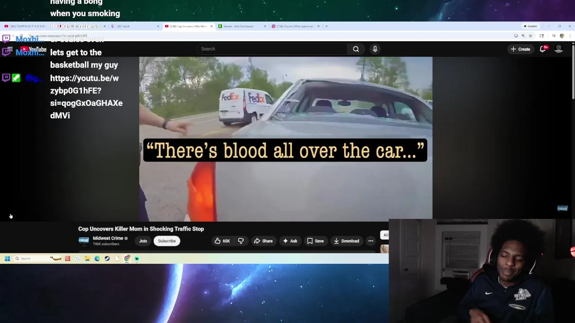The width and height of the screenshot is (575, 323).
Task: Switch to Chrome on the taskbar
Action: [x=127, y=258]
